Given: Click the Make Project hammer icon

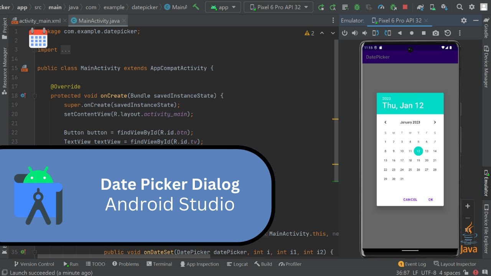Looking at the screenshot, I should [196, 7].
